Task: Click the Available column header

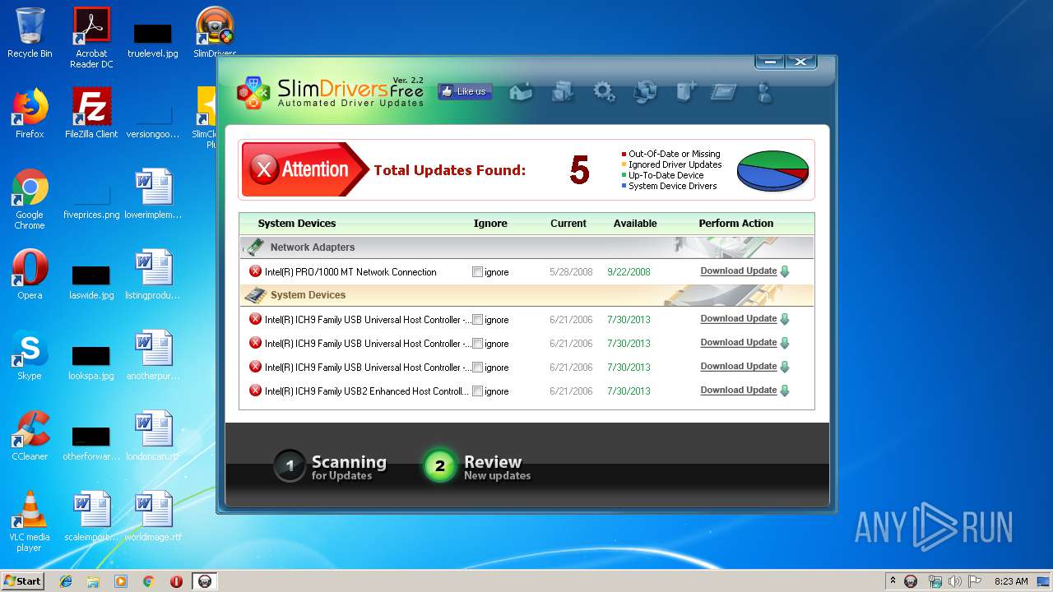Action: [x=635, y=224]
